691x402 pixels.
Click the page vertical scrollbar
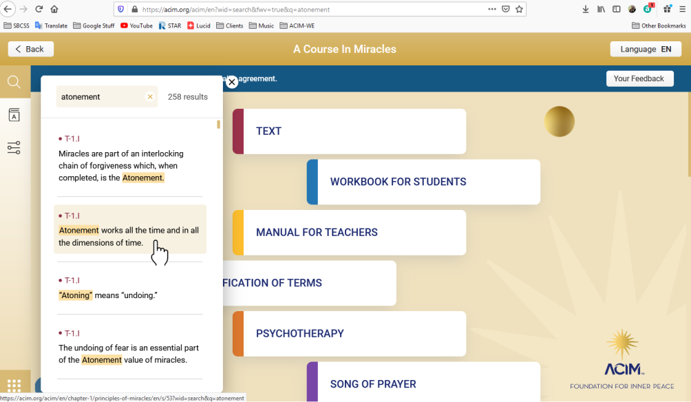coord(689,134)
